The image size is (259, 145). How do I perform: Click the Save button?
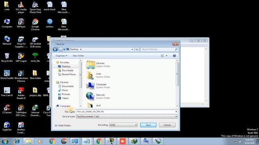[x=148, y=125]
